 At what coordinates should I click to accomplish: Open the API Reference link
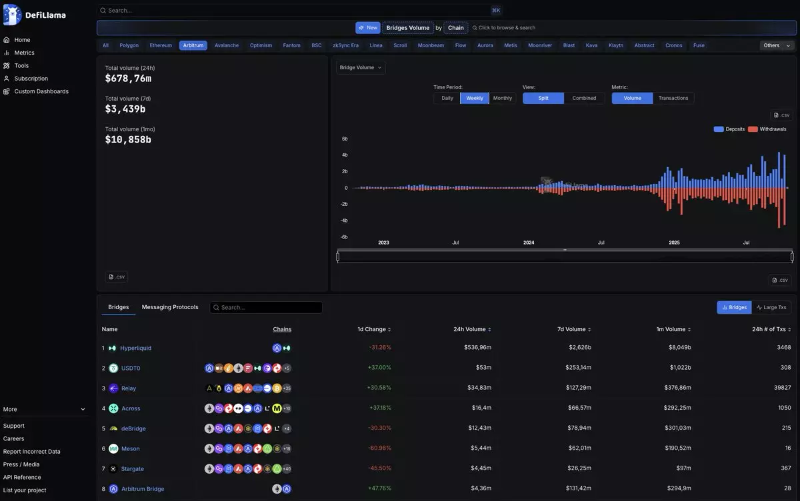tap(22, 477)
